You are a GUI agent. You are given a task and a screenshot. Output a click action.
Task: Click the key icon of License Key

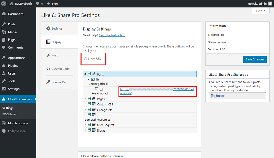point(48,82)
